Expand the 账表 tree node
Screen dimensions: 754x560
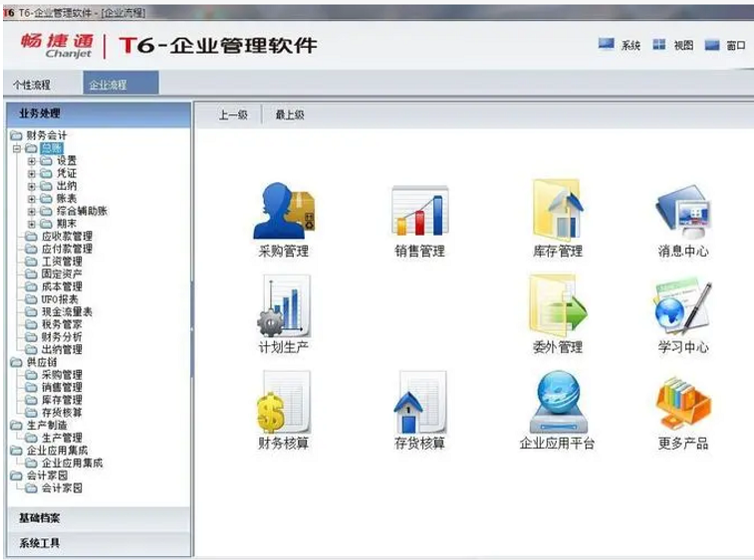[32, 199]
